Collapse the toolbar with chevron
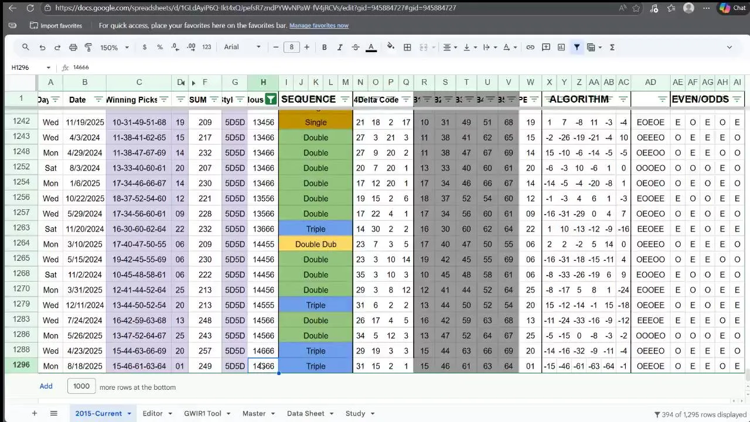Viewport: 750px width, 422px height. click(x=729, y=47)
